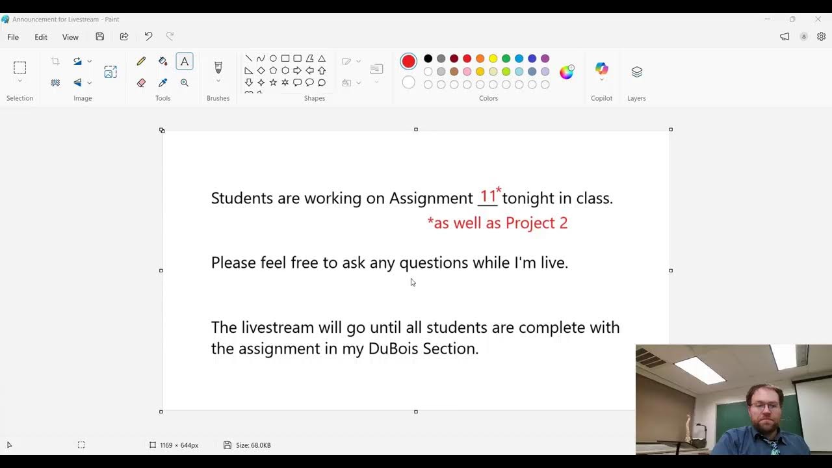
Task: Expand the Brushes dropdown arrow
Action: point(218,81)
